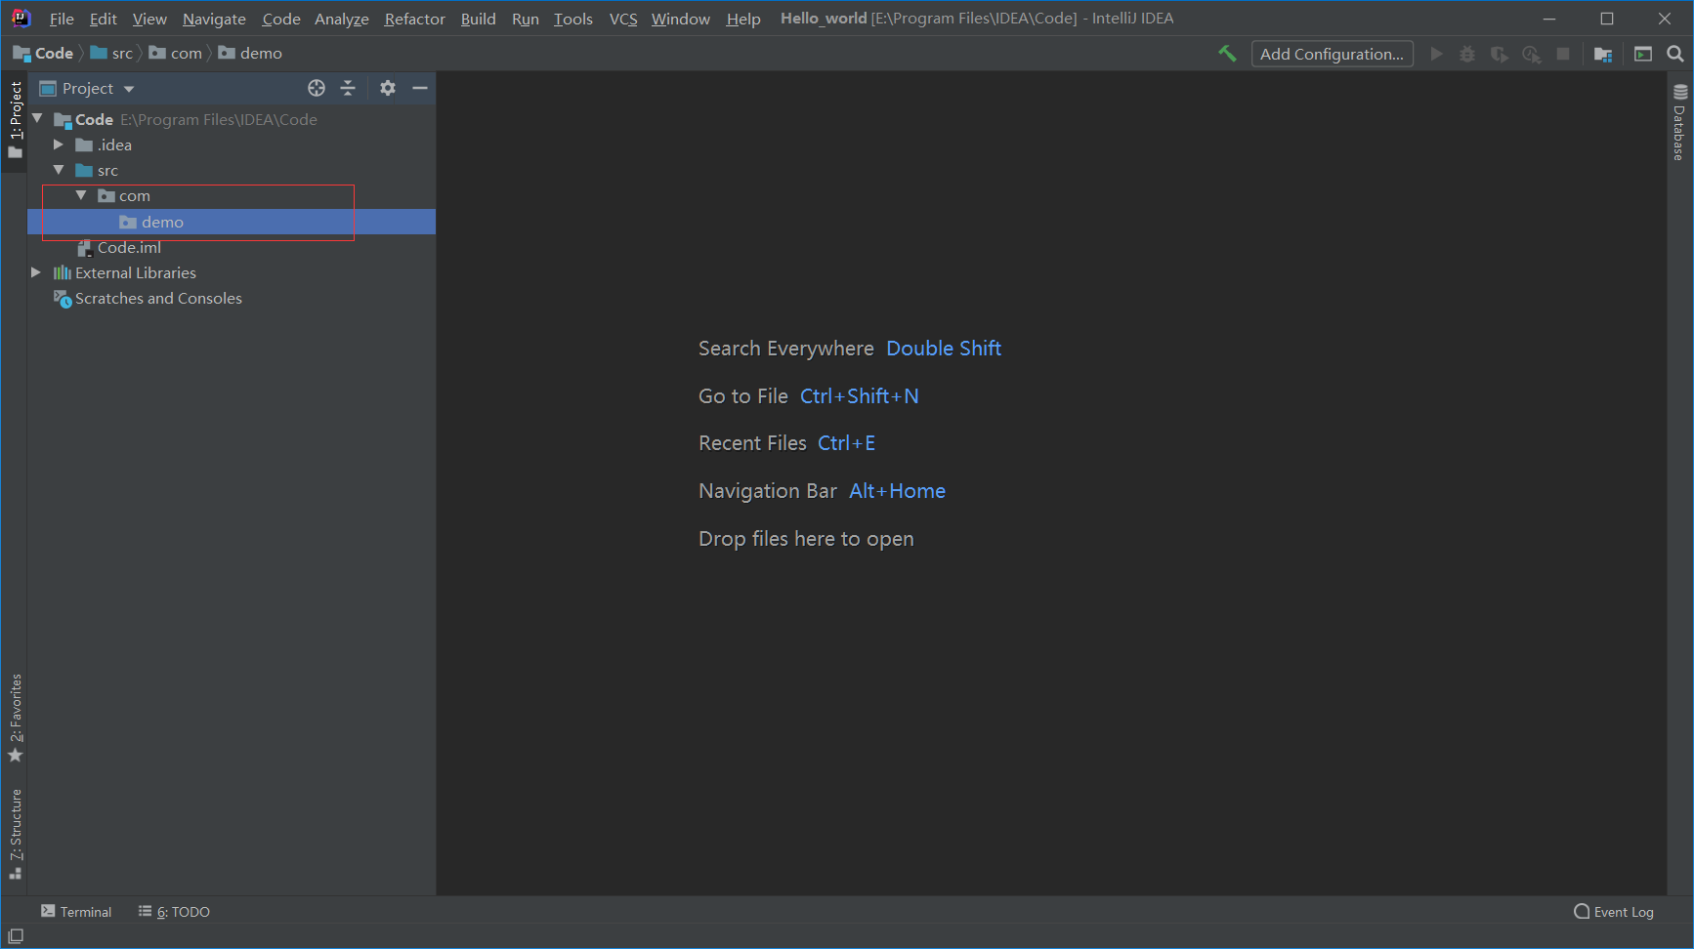Image resolution: width=1694 pixels, height=949 pixels.
Task: Expand the .idea folder
Action: click(59, 144)
